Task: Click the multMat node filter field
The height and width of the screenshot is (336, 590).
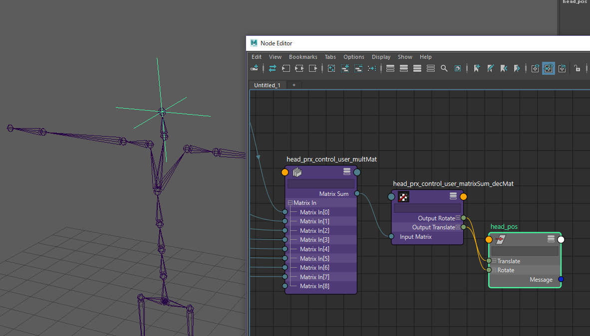Action: coord(320,184)
